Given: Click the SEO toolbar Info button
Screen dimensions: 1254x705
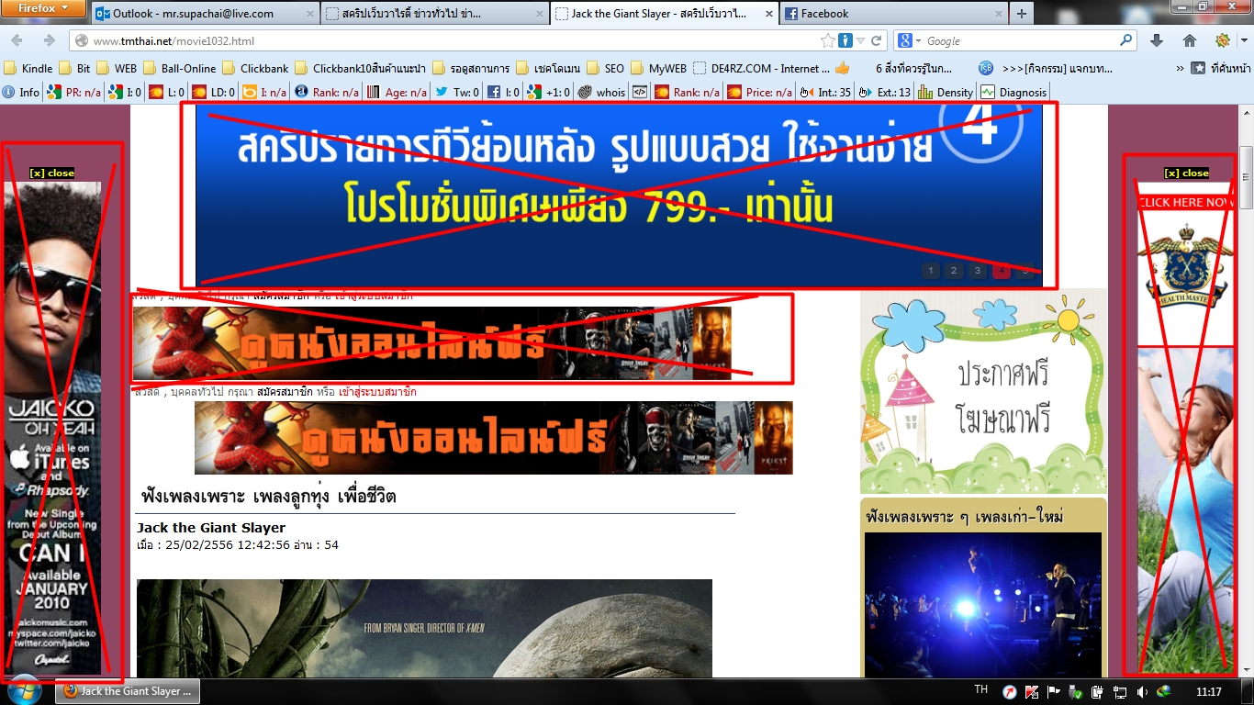Looking at the screenshot, I should pyautogui.click(x=21, y=92).
